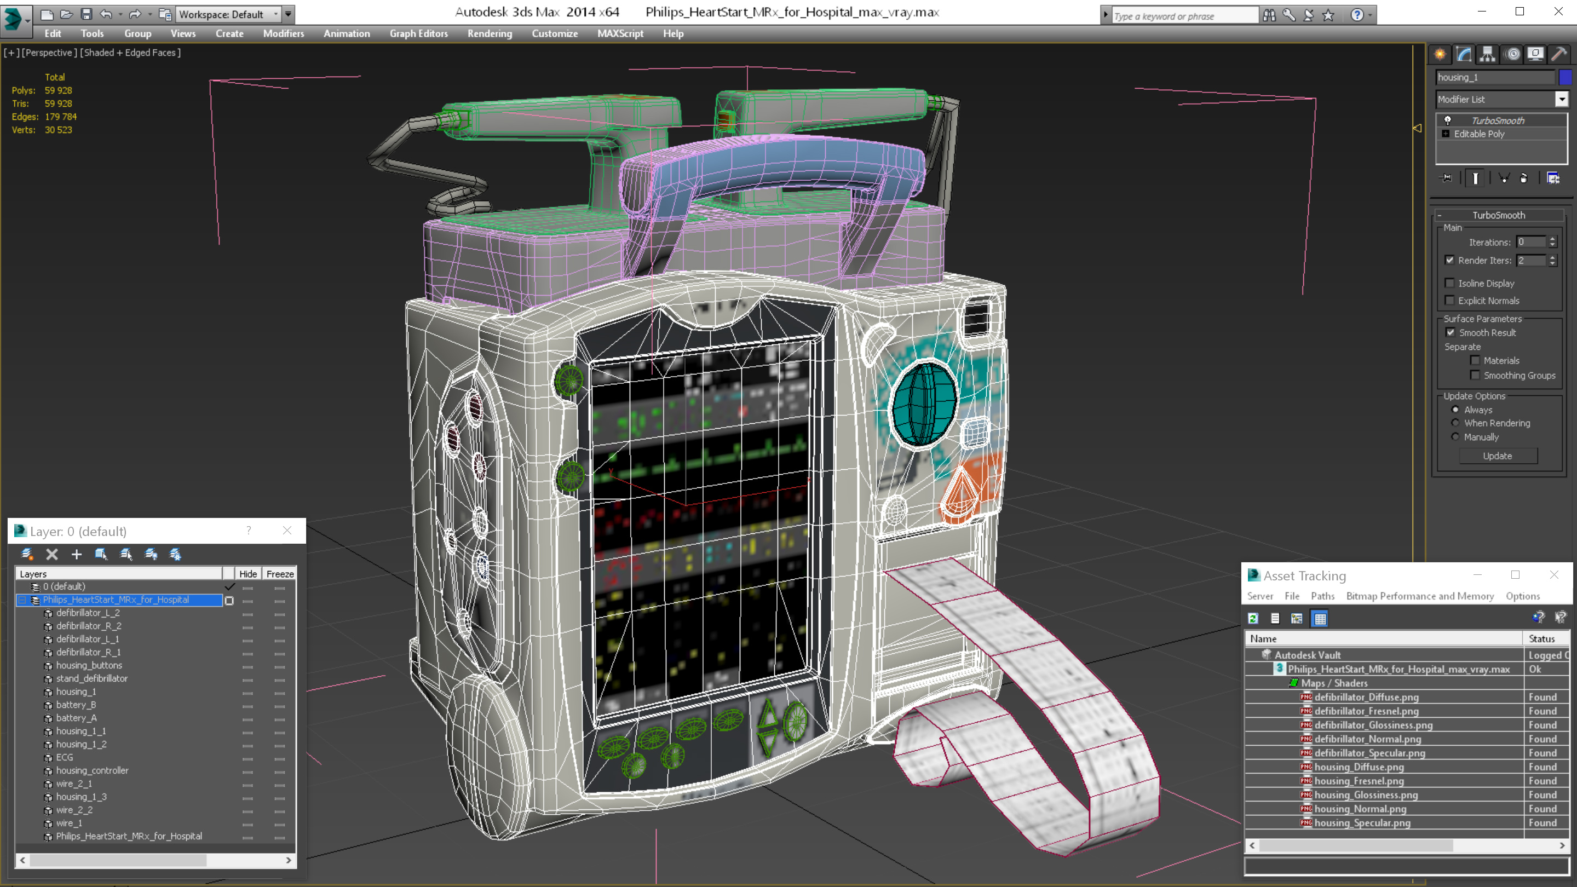Collapse Philips_HeartStart_MRx_for_Hospital layer tree
The height and width of the screenshot is (887, 1577).
pyautogui.click(x=22, y=600)
